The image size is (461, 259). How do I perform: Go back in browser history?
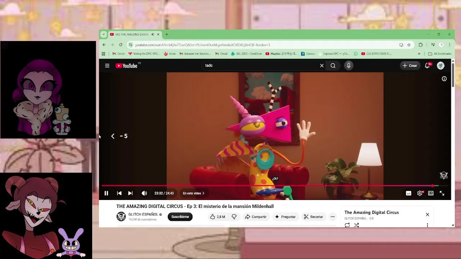(104, 45)
